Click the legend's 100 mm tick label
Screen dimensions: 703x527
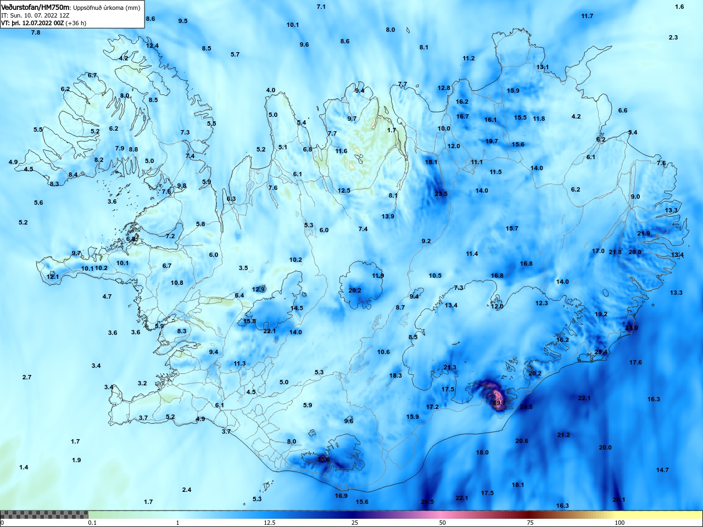point(620,523)
